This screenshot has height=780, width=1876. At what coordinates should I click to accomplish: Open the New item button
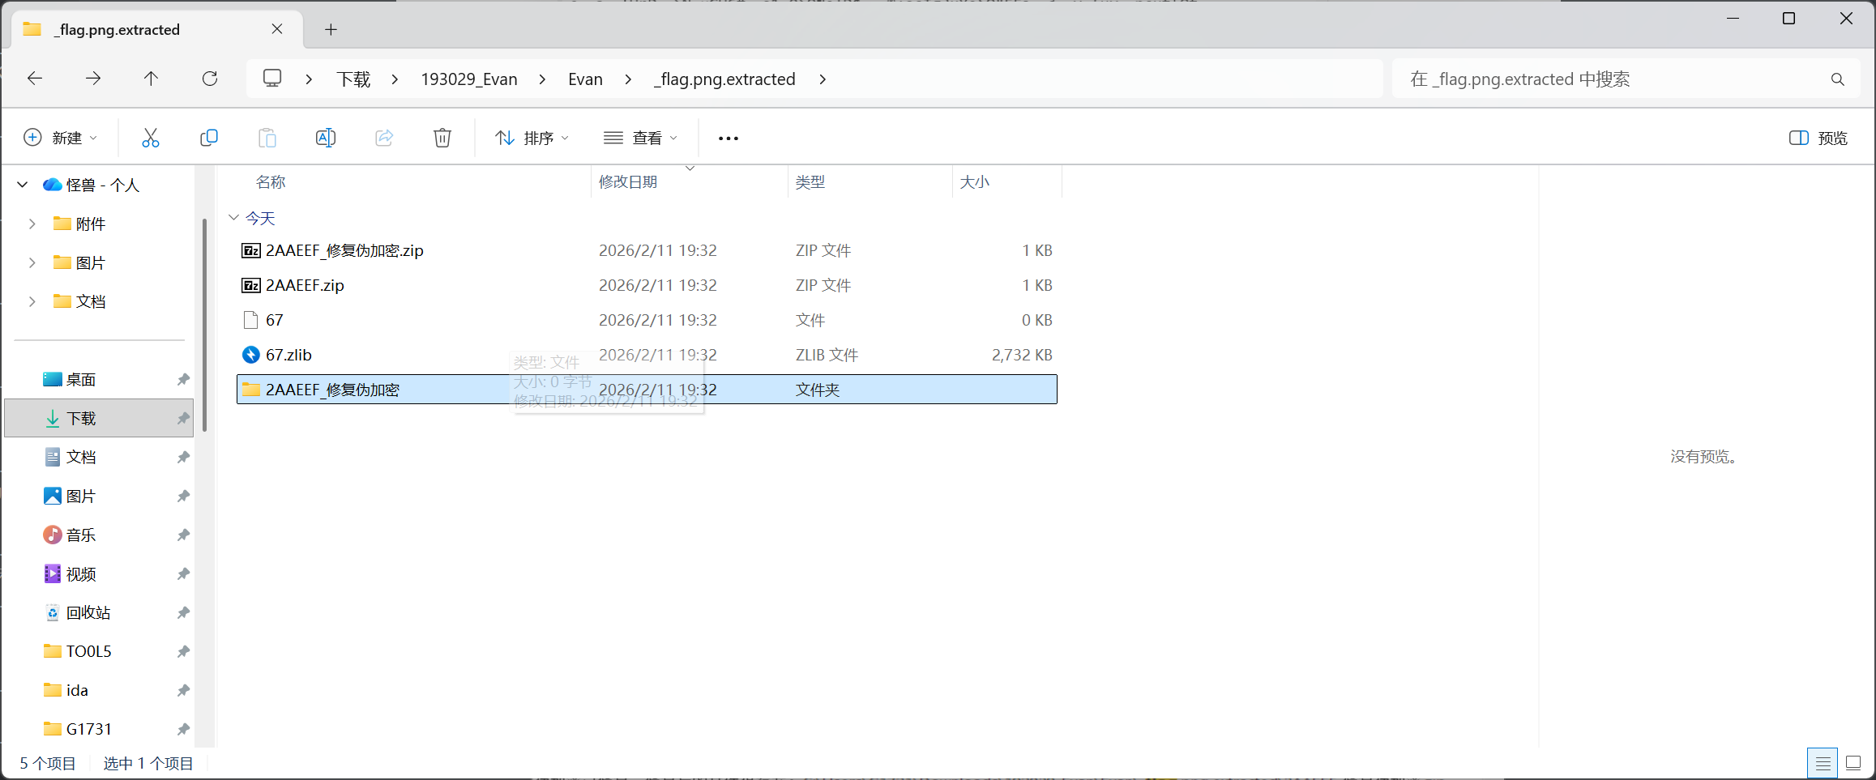tap(61, 138)
